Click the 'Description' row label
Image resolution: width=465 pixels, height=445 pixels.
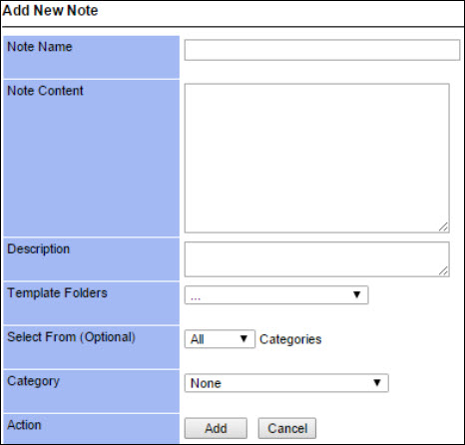(x=39, y=249)
